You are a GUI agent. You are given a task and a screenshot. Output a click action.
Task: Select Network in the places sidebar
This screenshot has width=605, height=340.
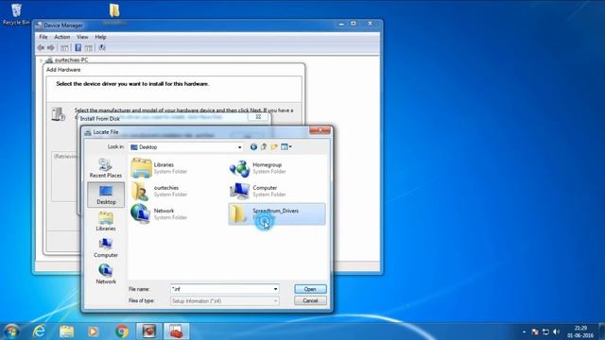coord(105,274)
